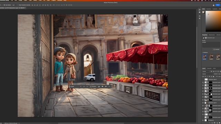This screenshot has height=124, width=221.
Task: Open the account user icon near Share
Action: [x=213, y=5]
